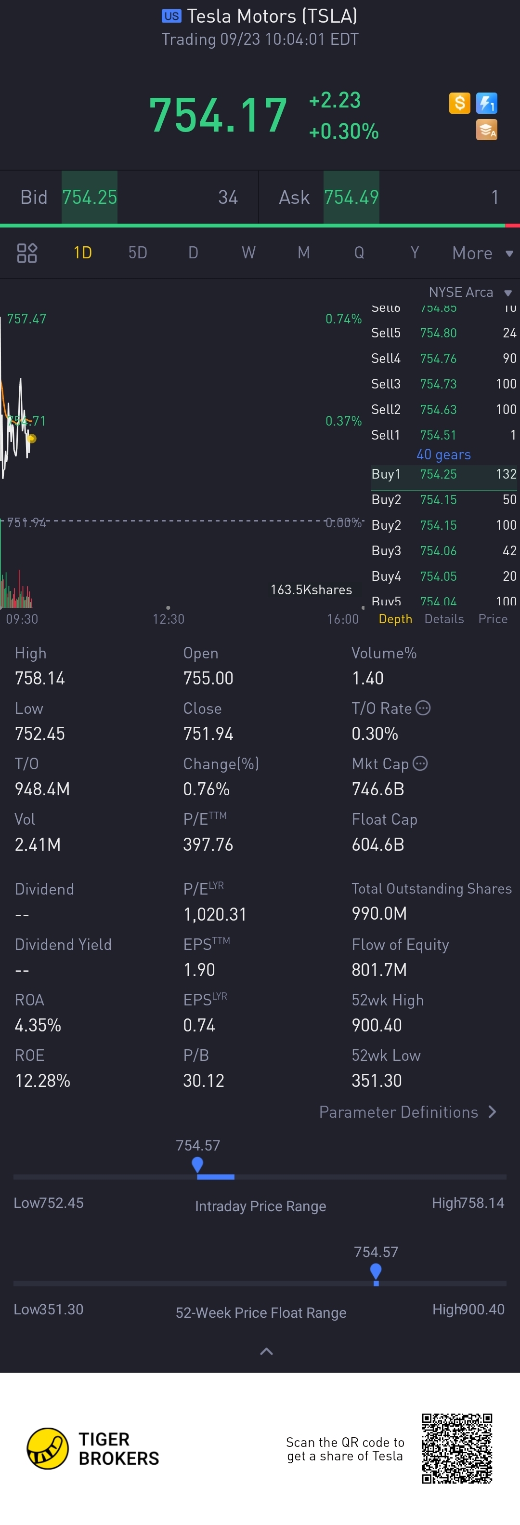The height and width of the screenshot is (1525, 520).
Task: Tap the intraday price range marker
Action: click(197, 1165)
